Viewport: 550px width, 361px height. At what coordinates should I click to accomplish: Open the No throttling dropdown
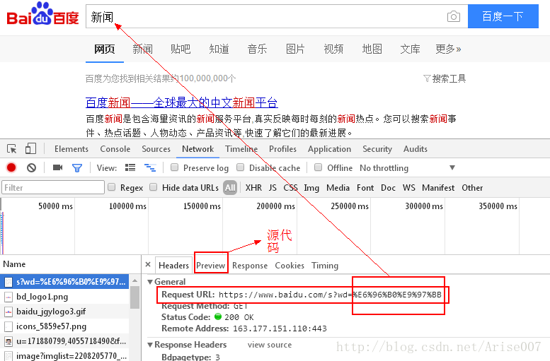point(408,167)
